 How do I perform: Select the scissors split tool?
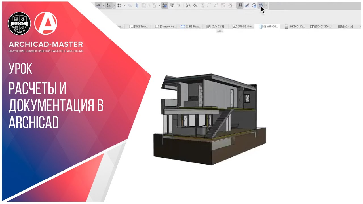188,5
